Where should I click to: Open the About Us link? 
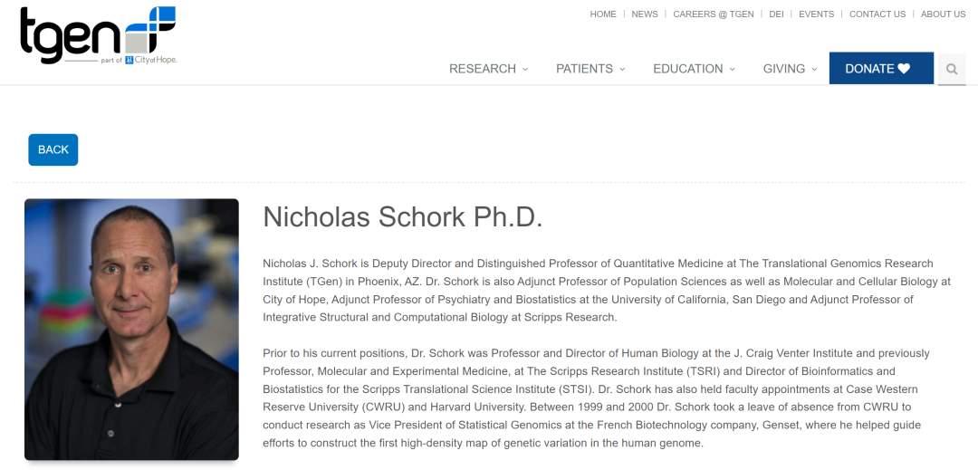tap(943, 14)
